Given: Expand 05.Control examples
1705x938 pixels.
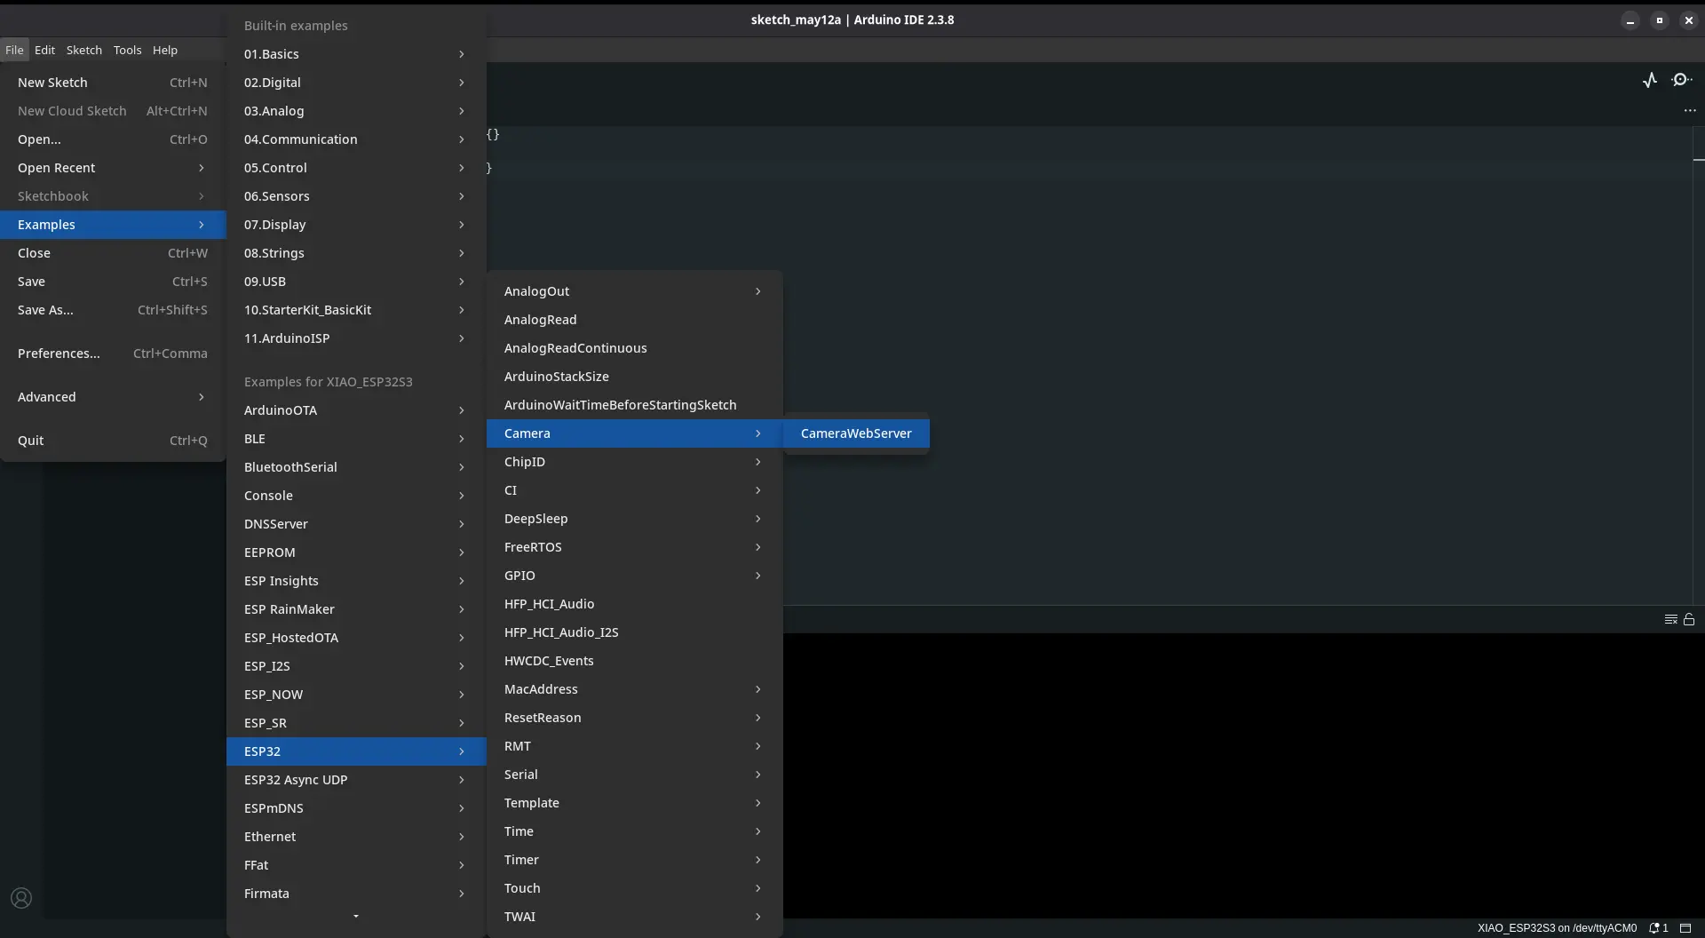Looking at the screenshot, I should 356,168.
